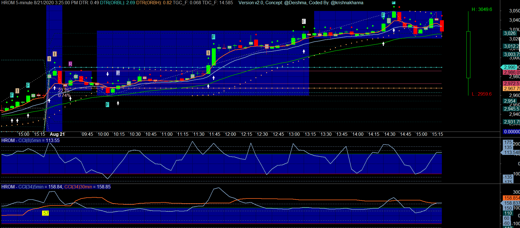Click the 22.25 0.74% range annotation
The height and width of the screenshot is (228, 520).
click(x=64, y=93)
